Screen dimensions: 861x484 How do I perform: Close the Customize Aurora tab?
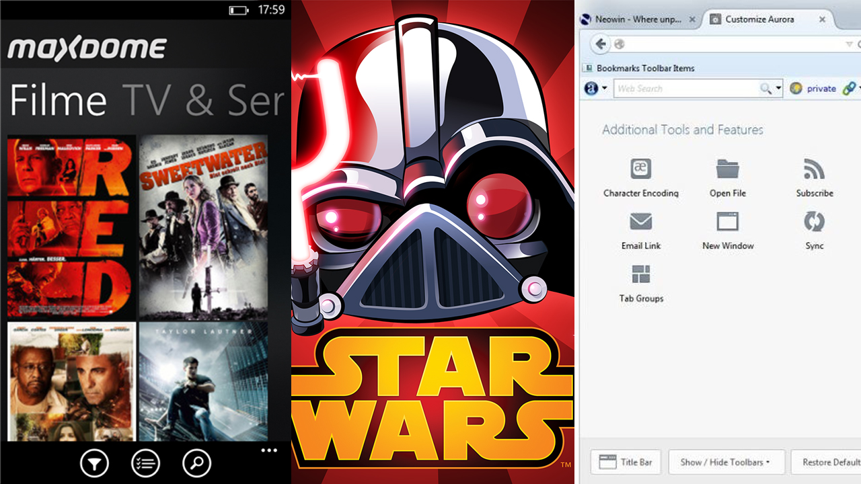click(822, 19)
